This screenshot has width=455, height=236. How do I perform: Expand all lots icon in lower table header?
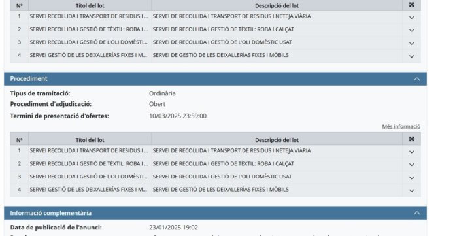pos(411,139)
